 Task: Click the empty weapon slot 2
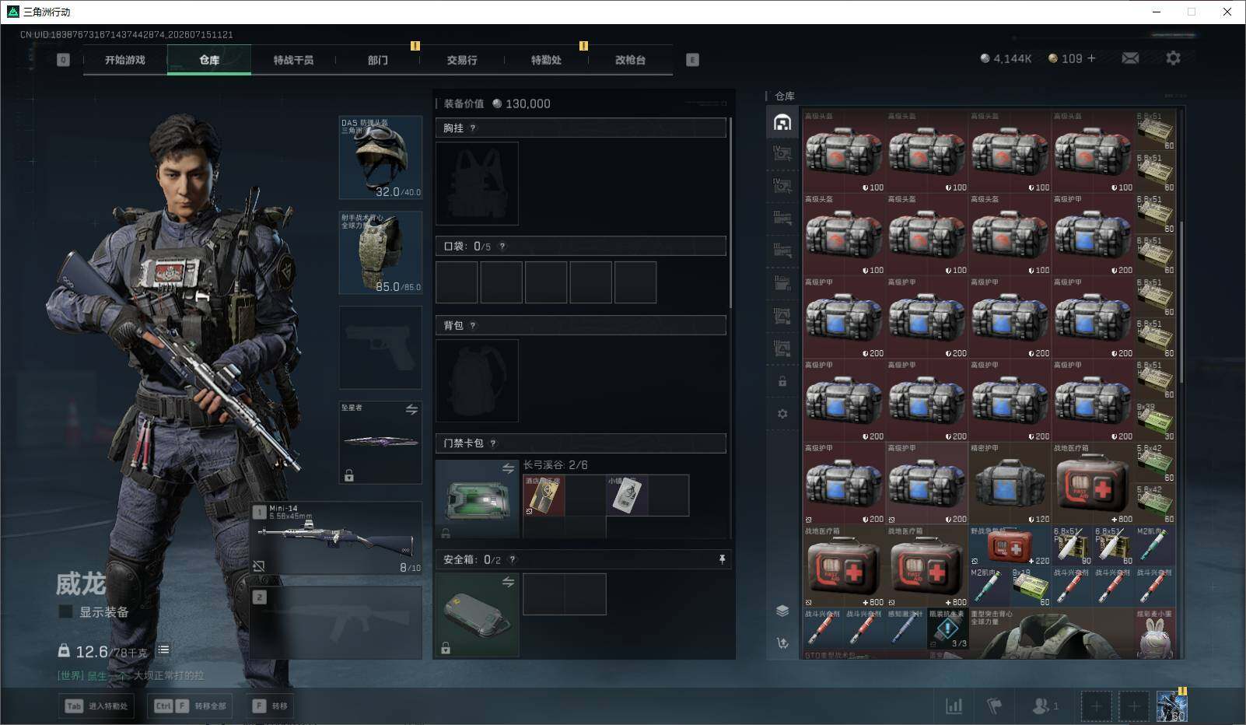(x=336, y=622)
